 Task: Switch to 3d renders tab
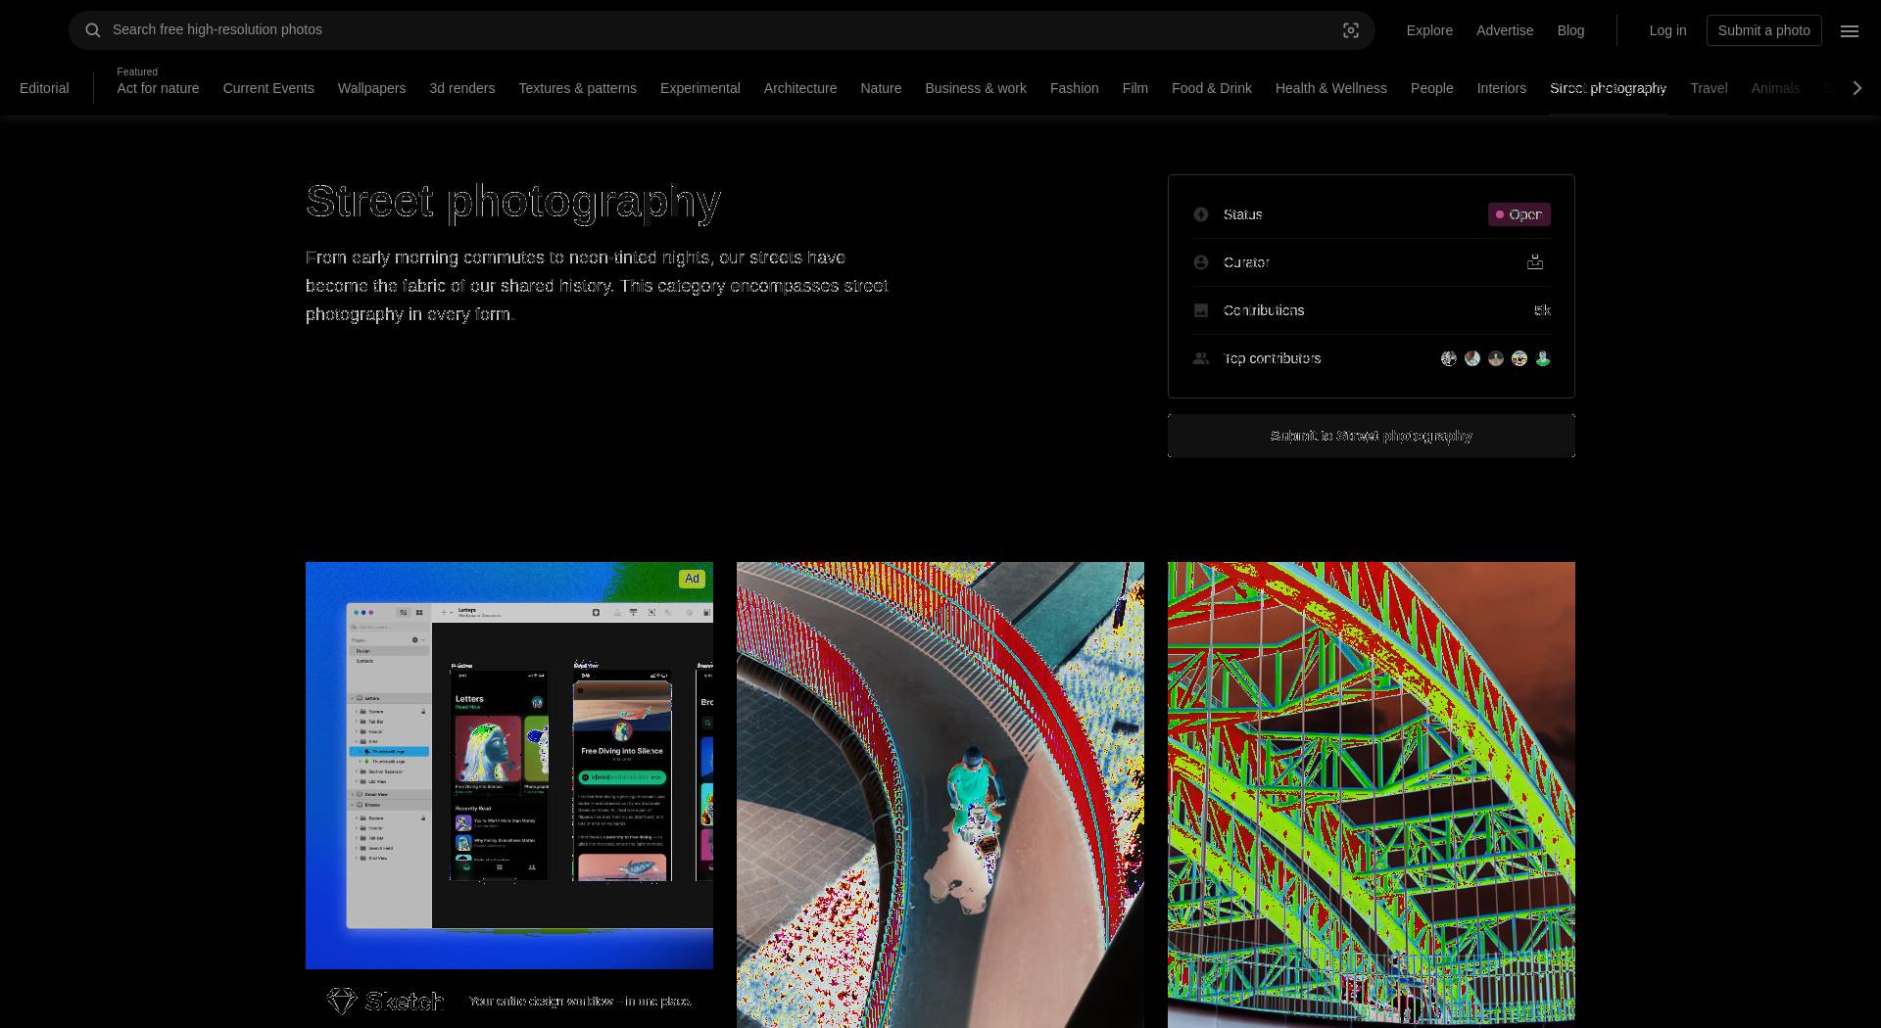pyautogui.click(x=461, y=88)
